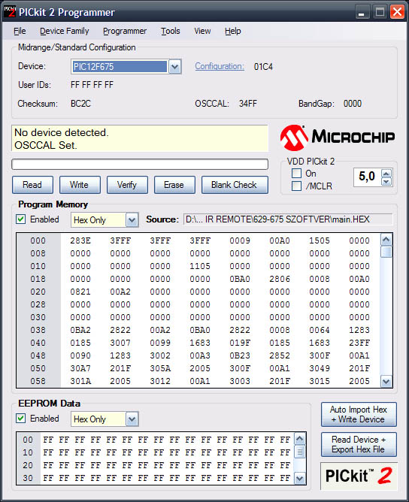Click the EEPROM scrollbar thumb
409x502 pixels.
click(x=300, y=452)
